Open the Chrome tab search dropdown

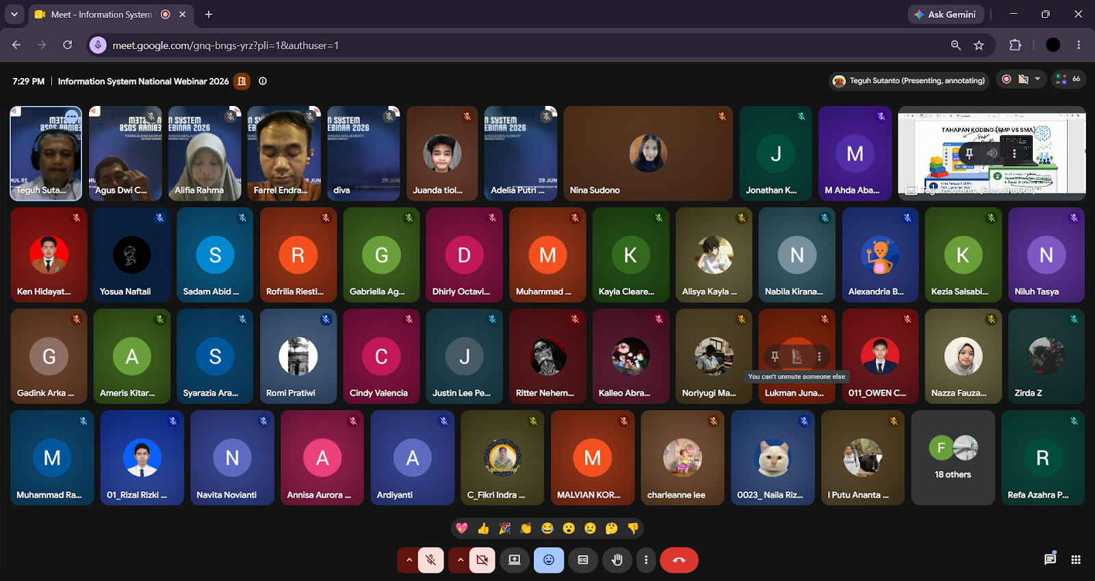point(14,14)
